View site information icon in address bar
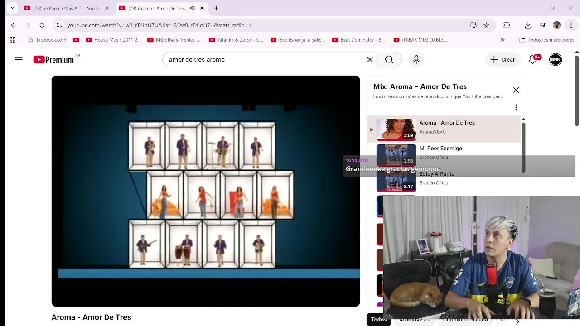The height and width of the screenshot is (326, 580). coord(59,25)
